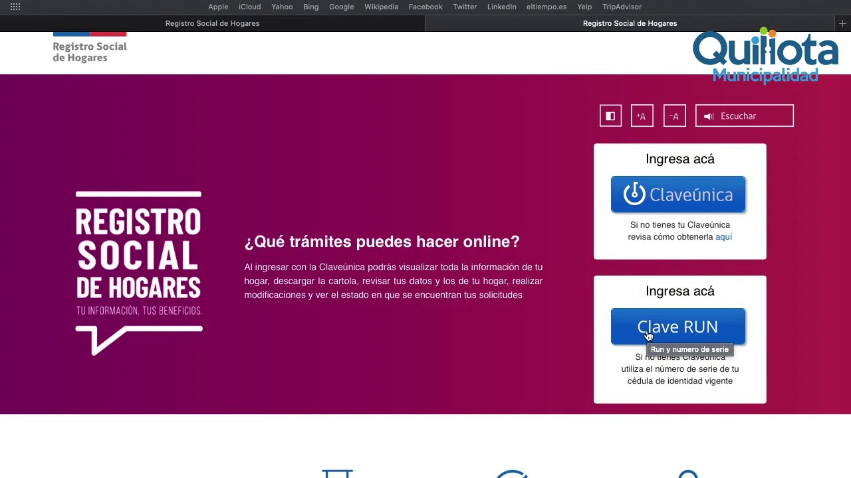Open the Google bookmark

341,7
